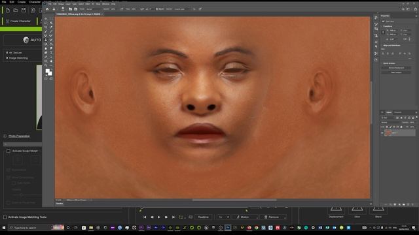The height and width of the screenshot is (235, 419).
Task: Step to previous frame in player
Action: point(152,217)
